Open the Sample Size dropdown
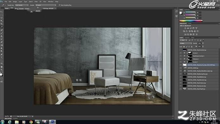Image resolution: width=220 pixels, height=124 pixels. click(21, 5)
